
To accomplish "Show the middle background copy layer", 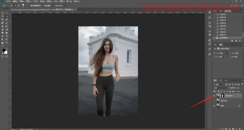I will [x=214, y=101].
